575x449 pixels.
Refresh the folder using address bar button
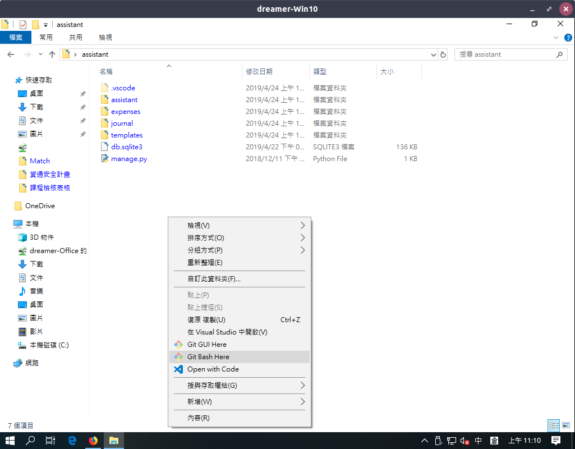click(443, 54)
